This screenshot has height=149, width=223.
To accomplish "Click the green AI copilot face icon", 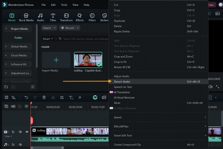I will [x=95, y=97].
